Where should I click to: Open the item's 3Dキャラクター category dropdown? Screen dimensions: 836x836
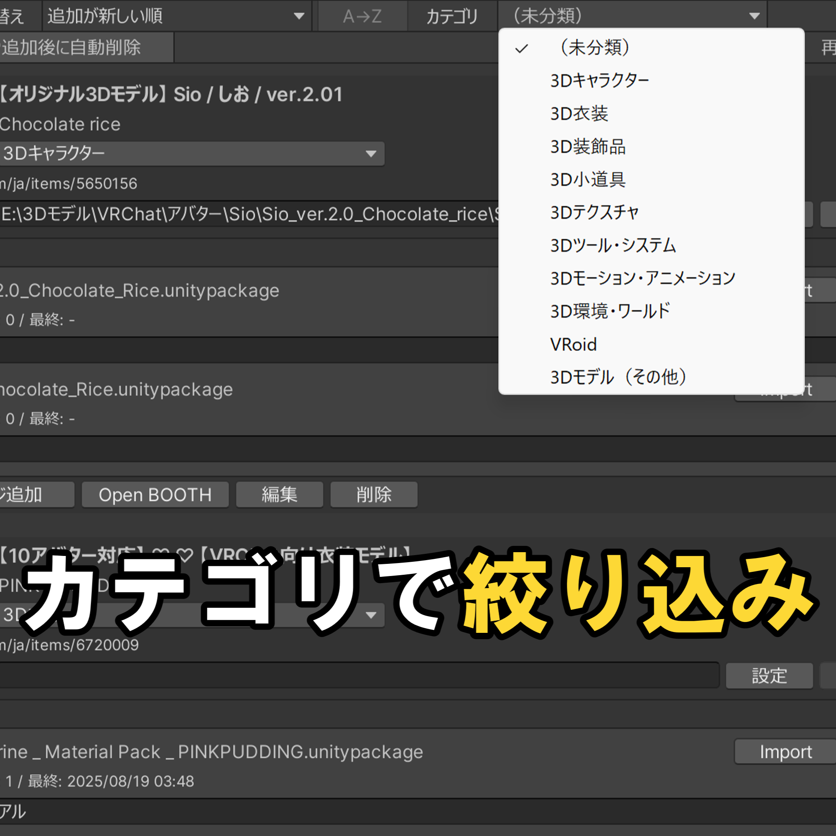pyautogui.click(x=190, y=153)
